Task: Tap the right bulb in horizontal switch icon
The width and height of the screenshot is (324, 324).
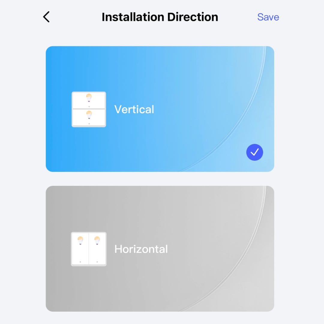Action: pos(97,241)
